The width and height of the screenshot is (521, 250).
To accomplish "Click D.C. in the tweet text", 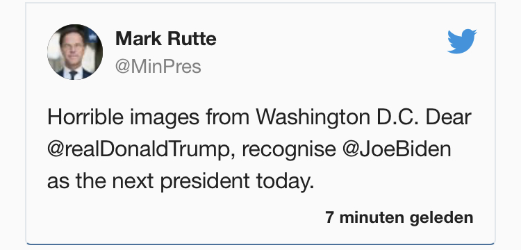I will pos(398,117).
